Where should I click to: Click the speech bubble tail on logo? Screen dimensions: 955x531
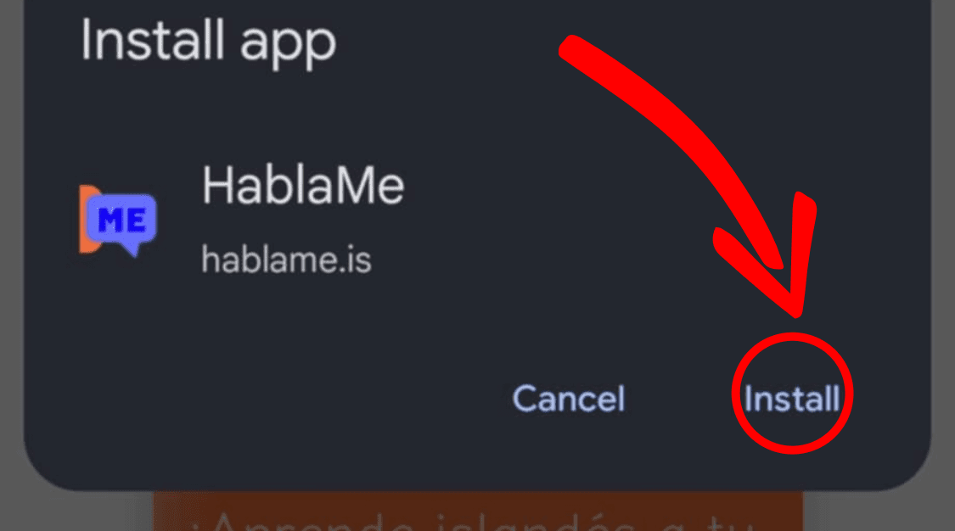click(x=131, y=249)
